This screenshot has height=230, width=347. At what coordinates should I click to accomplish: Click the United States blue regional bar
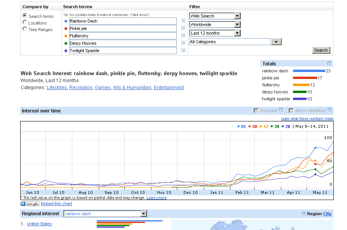point(129,221)
